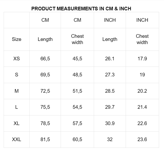Select the XXL chest width 60,5
The image size is (164, 152).
[77, 140]
